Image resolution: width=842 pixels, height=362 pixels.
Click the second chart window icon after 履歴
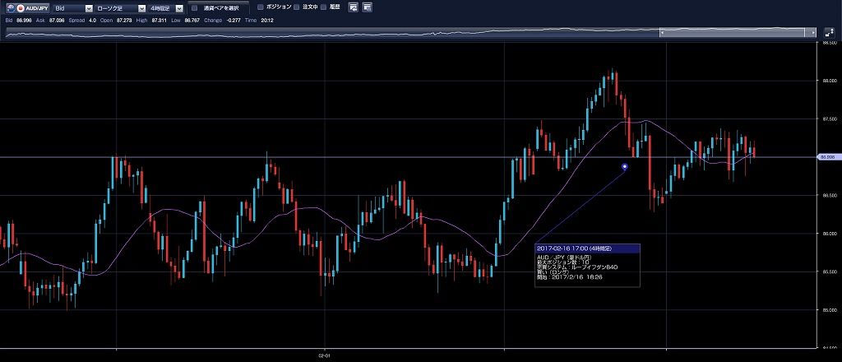pyautogui.click(x=368, y=7)
